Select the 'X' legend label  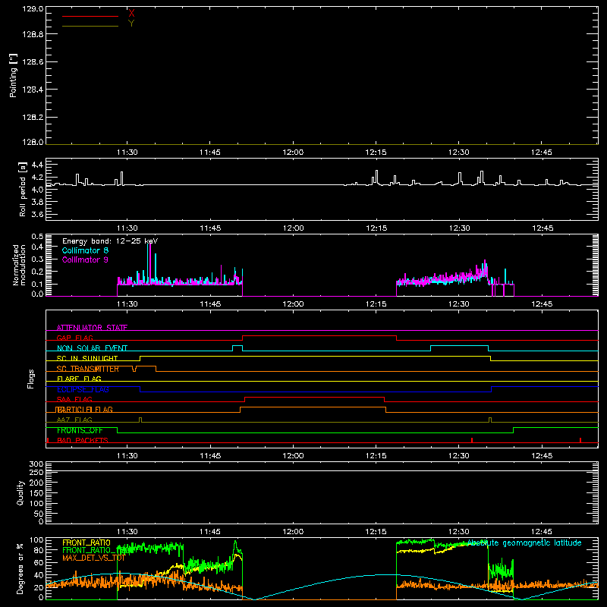coord(131,13)
